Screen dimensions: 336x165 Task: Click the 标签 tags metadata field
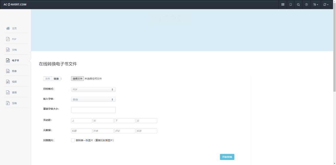click(x=147, y=131)
